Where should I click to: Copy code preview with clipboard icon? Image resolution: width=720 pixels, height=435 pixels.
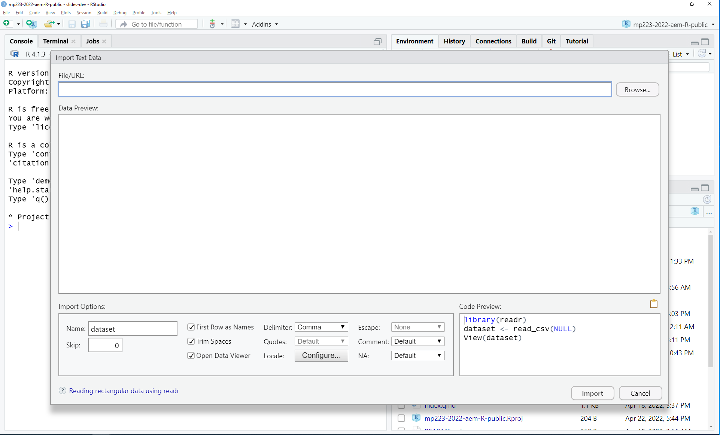coord(653,304)
